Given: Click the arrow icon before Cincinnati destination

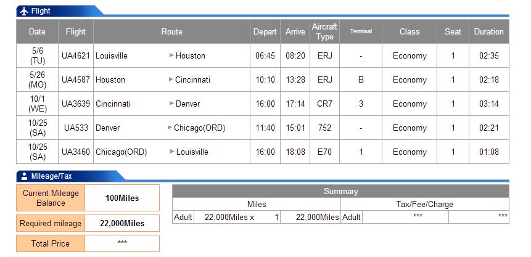Looking at the screenshot, I should pos(171,80).
